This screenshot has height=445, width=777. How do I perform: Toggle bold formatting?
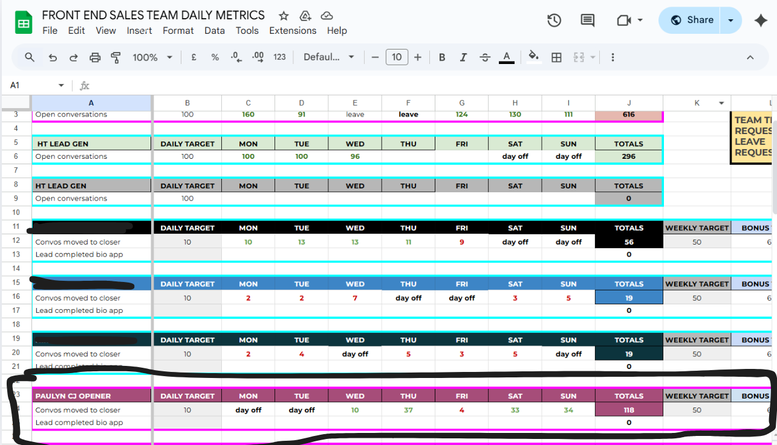(x=442, y=57)
